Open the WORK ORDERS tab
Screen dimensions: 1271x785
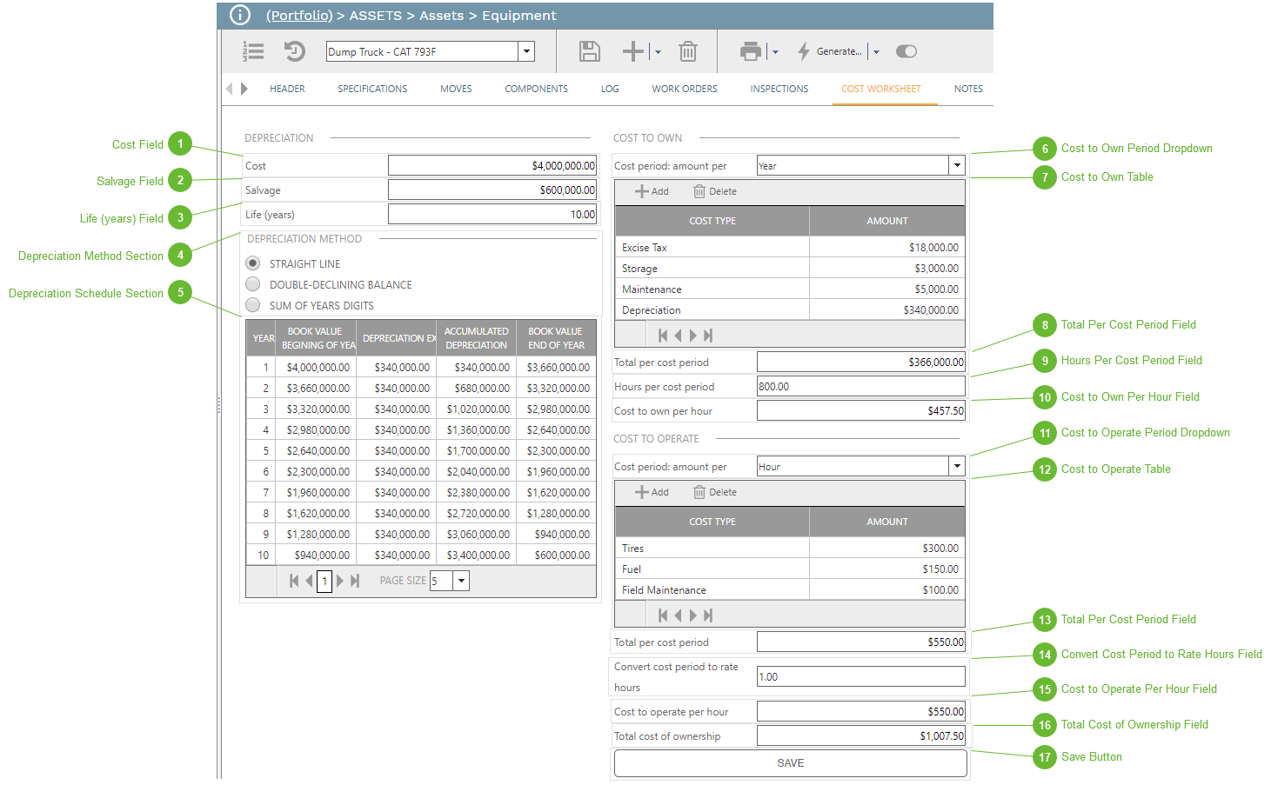pos(684,88)
